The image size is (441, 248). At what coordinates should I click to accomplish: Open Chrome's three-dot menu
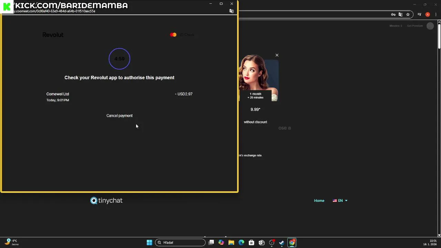[x=436, y=14]
